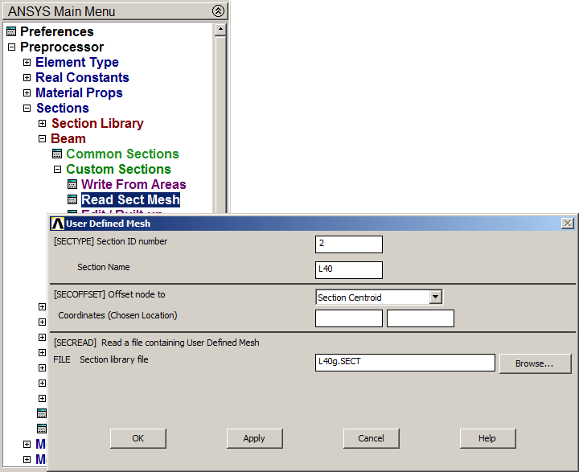Screen dimensions: 579x472
Task: Click the ANSYS logo in dialog title
Action: (57, 224)
